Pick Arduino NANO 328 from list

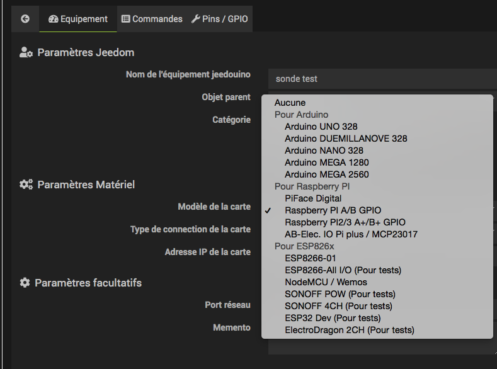pos(324,150)
